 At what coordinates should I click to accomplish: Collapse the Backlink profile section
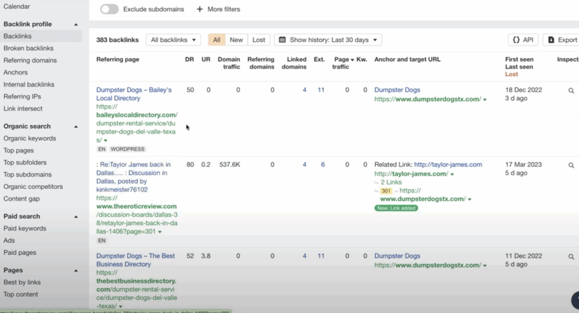coord(76,24)
